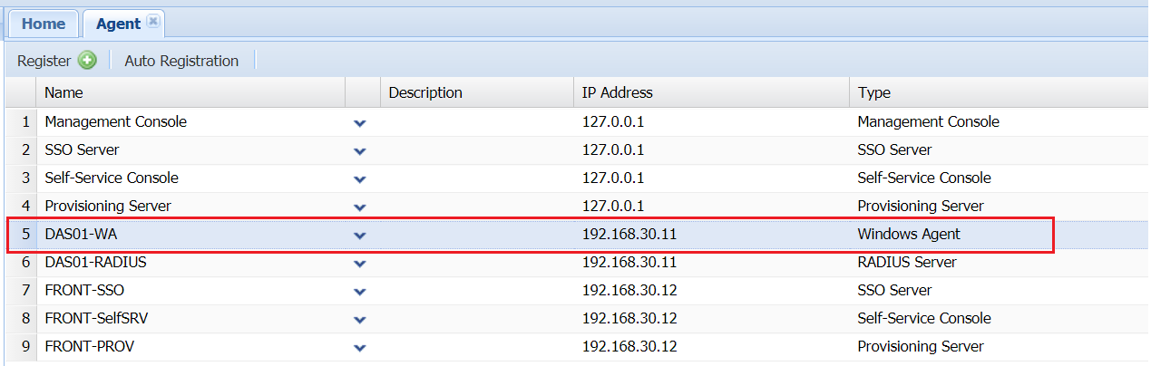Switch to the Home tab
Screen dimensions: 1151x366
tap(43, 24)
